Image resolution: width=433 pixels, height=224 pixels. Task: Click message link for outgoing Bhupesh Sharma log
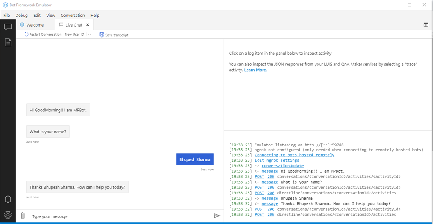(270, 198)
